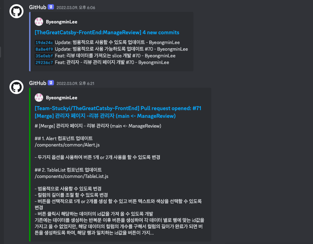Viewport: 313px width, 244px height.
Task: Click GitHub bot avatar on 6:06 message
Action: [16, 11]
